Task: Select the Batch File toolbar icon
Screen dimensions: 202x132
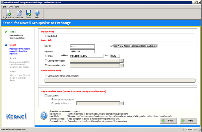Action: (19, 14)
